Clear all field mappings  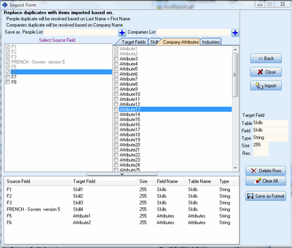point(265,181)
